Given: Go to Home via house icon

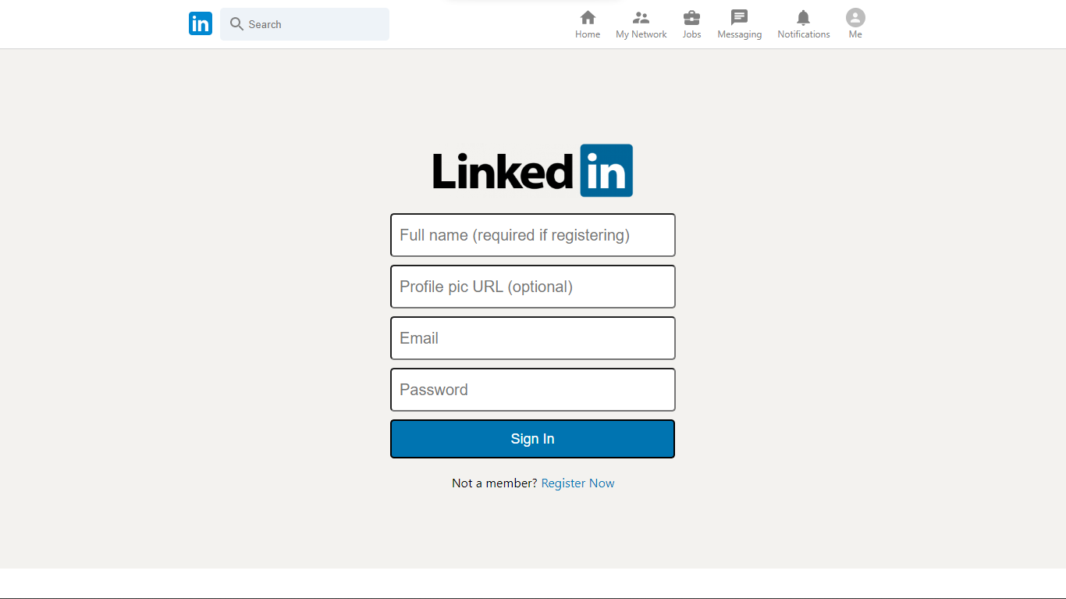Looking at the screenshot, I should [588, 17].
